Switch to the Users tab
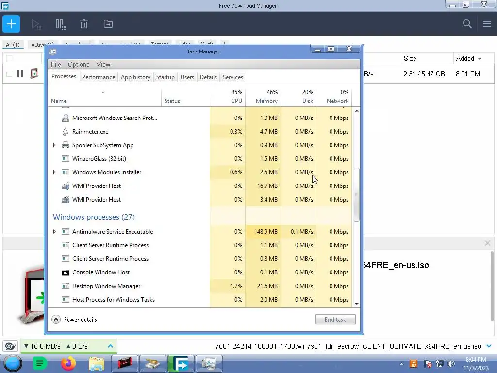The image size is (497, 373). point(187,77)
